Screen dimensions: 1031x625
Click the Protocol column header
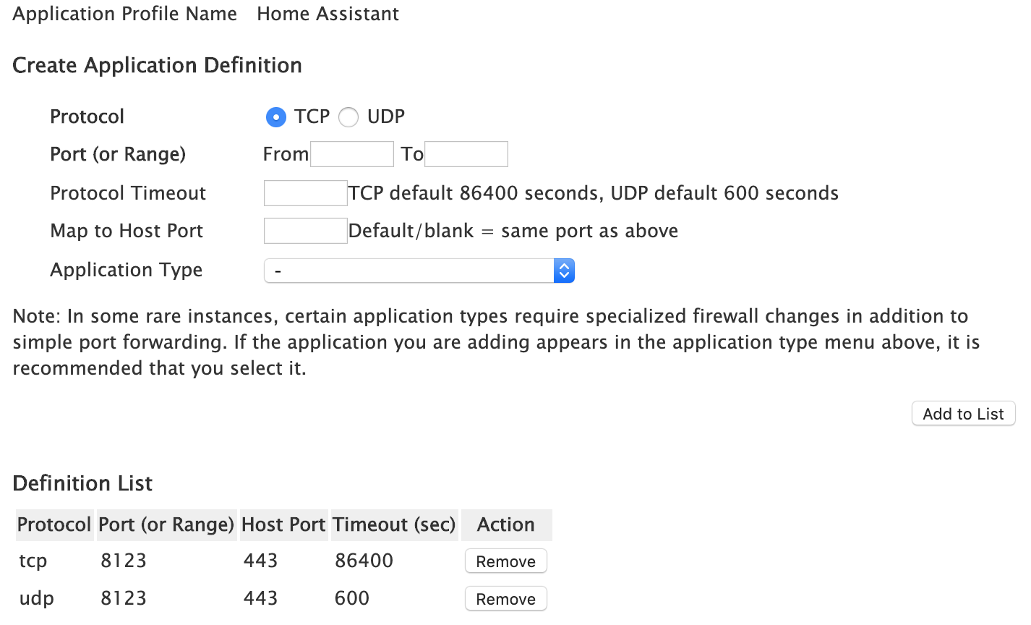point(54,524)
